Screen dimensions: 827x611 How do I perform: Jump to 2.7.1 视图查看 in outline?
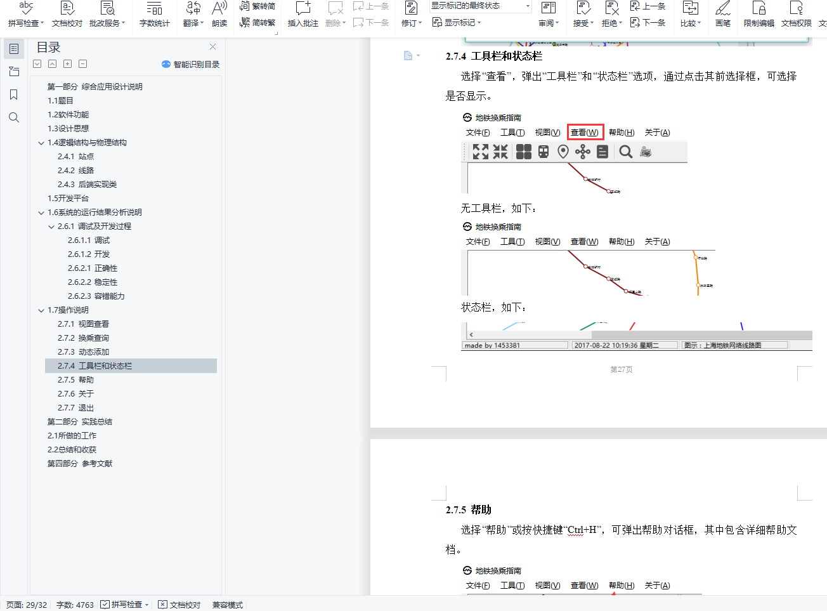pos(83,324)
